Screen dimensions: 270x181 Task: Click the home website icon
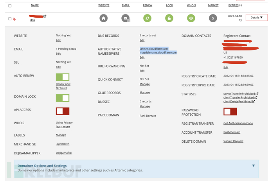tap(103, 18)
